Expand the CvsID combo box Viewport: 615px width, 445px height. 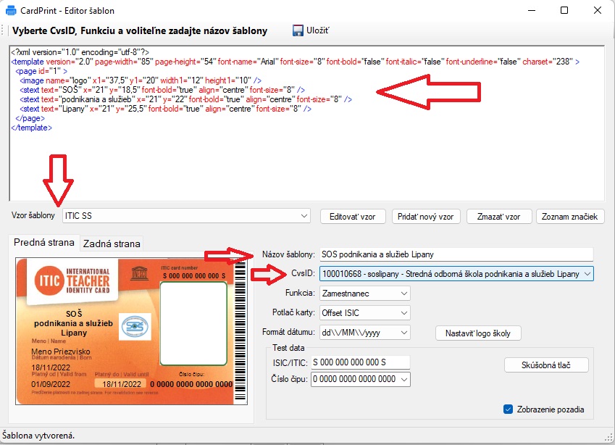[586, 274]
